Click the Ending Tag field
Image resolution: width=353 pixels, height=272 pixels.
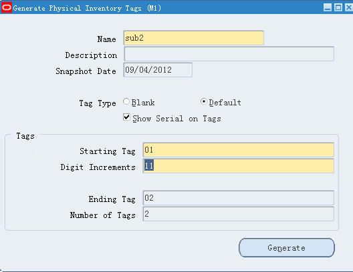click(x=239, y=198)
